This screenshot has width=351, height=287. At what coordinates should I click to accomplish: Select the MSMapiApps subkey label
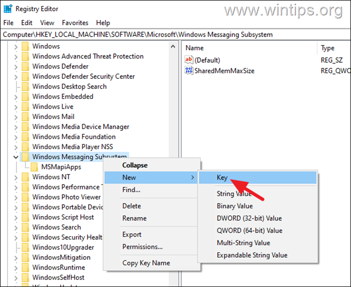(61, 167)
